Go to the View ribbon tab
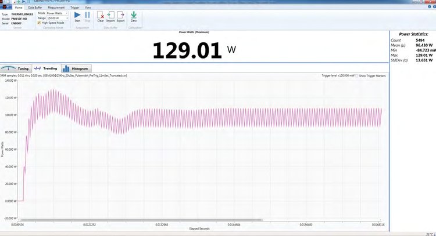The width and height of the screenshot is (436, 236). 88,7
